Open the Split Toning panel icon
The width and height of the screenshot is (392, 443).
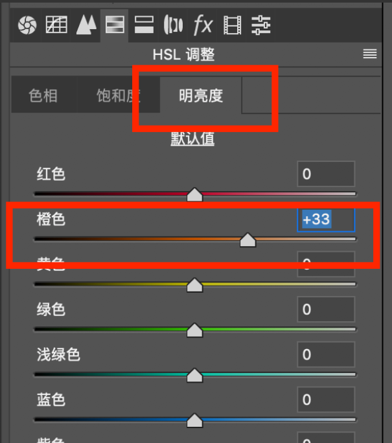tap(144, 25)
